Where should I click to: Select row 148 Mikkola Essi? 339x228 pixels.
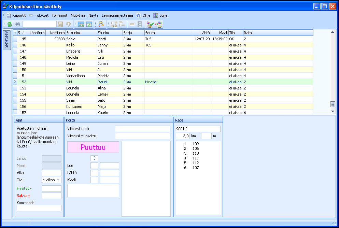163,57
